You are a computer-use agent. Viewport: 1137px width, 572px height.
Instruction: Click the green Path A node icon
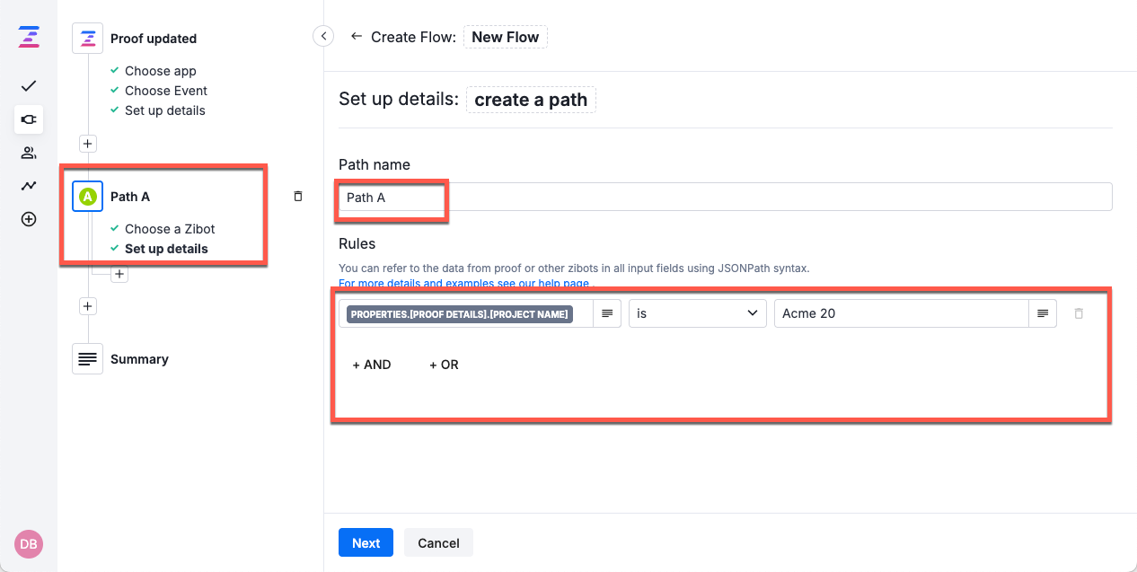click(x=87, y=196)
